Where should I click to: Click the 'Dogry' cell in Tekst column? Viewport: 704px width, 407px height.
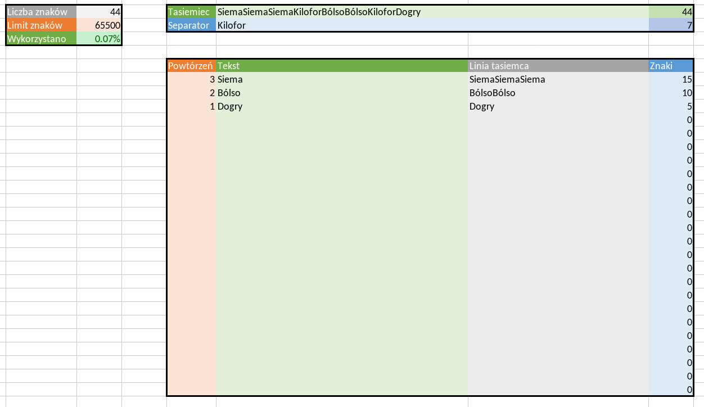(341, 106)
